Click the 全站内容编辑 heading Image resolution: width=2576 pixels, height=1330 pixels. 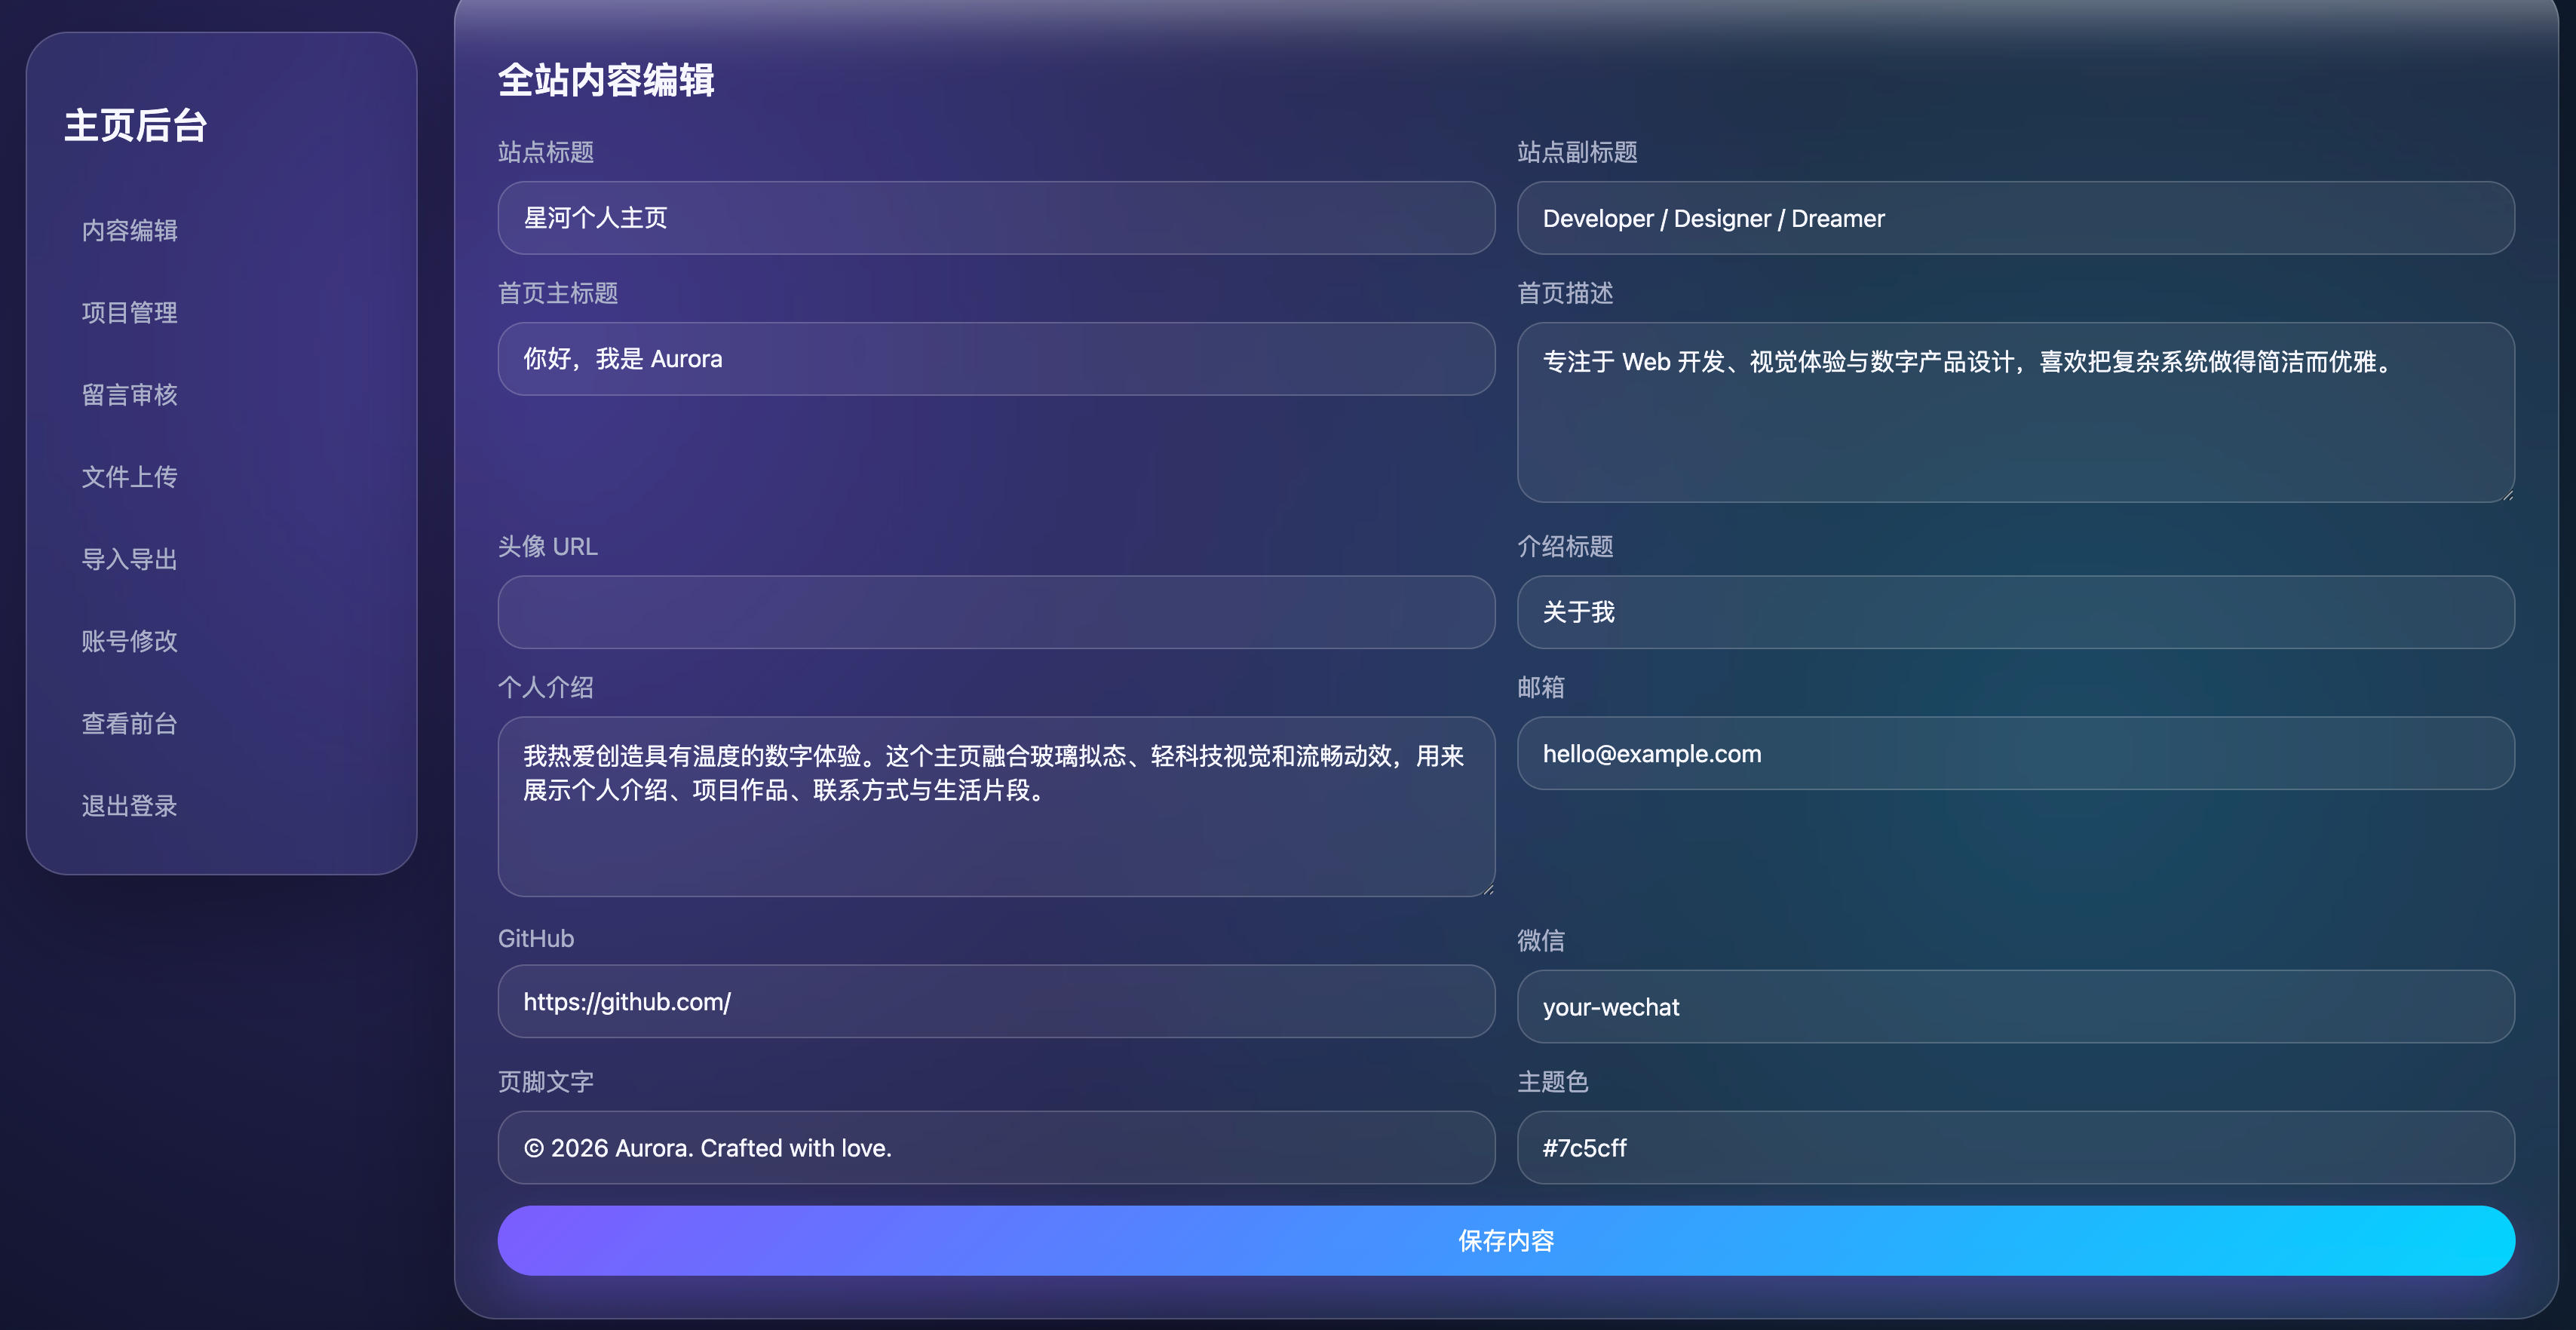[606, 80]
